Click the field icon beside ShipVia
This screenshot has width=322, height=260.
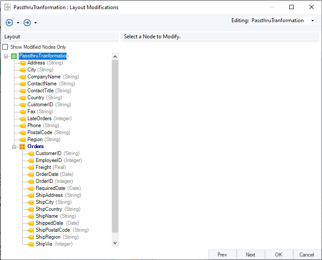tap(31, 244)
